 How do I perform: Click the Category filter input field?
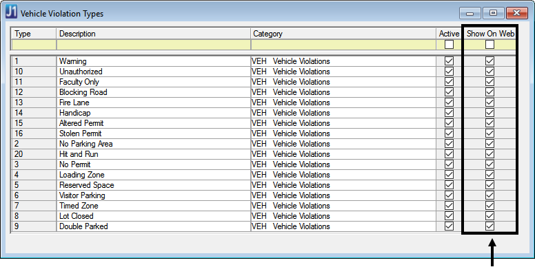(343, 45)
